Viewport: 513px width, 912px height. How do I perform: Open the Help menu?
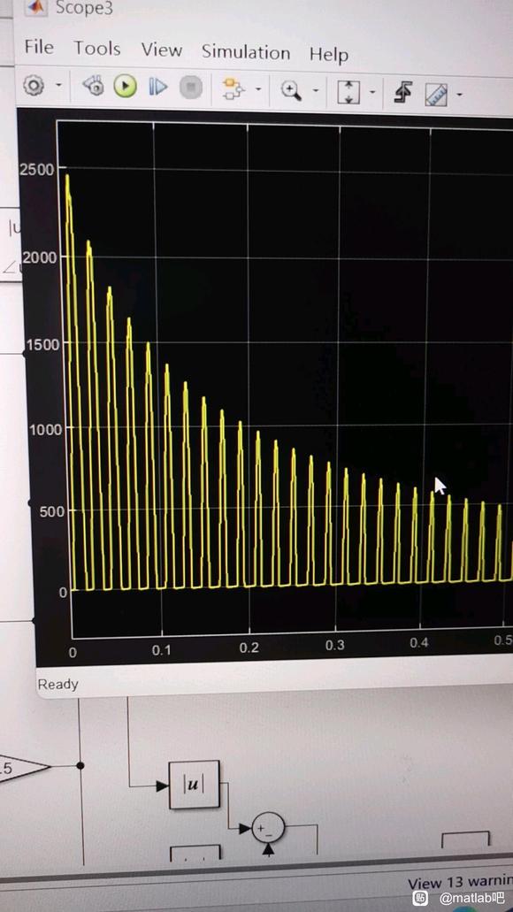coord(329,55)
